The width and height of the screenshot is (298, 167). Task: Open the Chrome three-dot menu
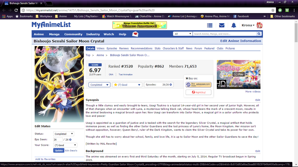(x=294, y=10)
